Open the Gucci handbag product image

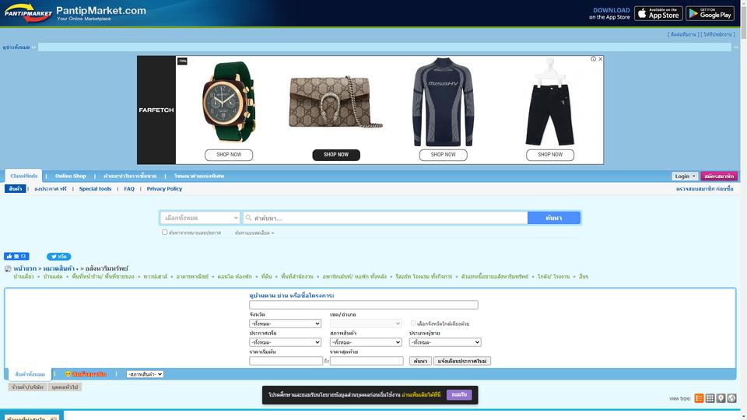tap(336, 102)
